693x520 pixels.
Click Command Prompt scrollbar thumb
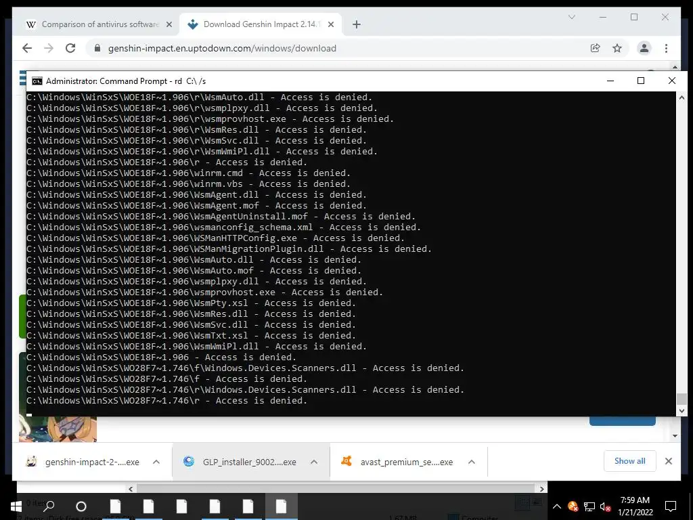tap(681, 399)
